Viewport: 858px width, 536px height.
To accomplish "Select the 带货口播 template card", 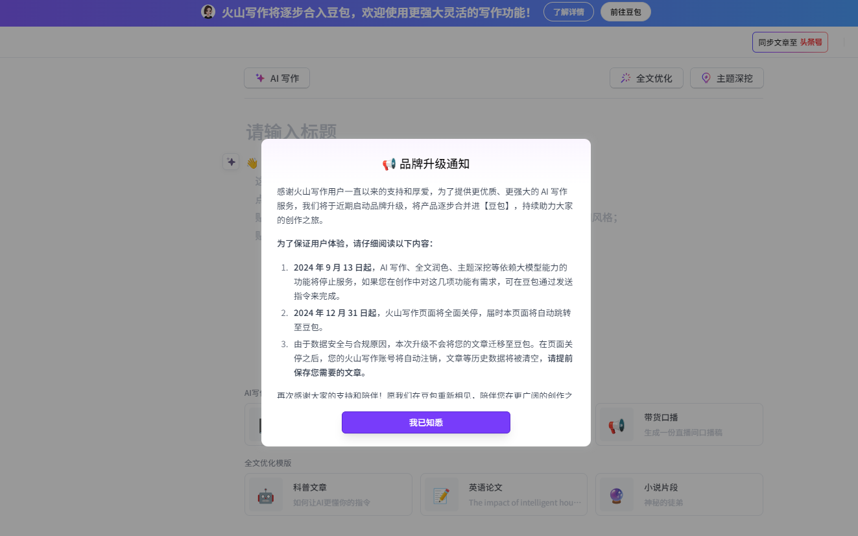I will pyautogui.click(x=679, y=424).
